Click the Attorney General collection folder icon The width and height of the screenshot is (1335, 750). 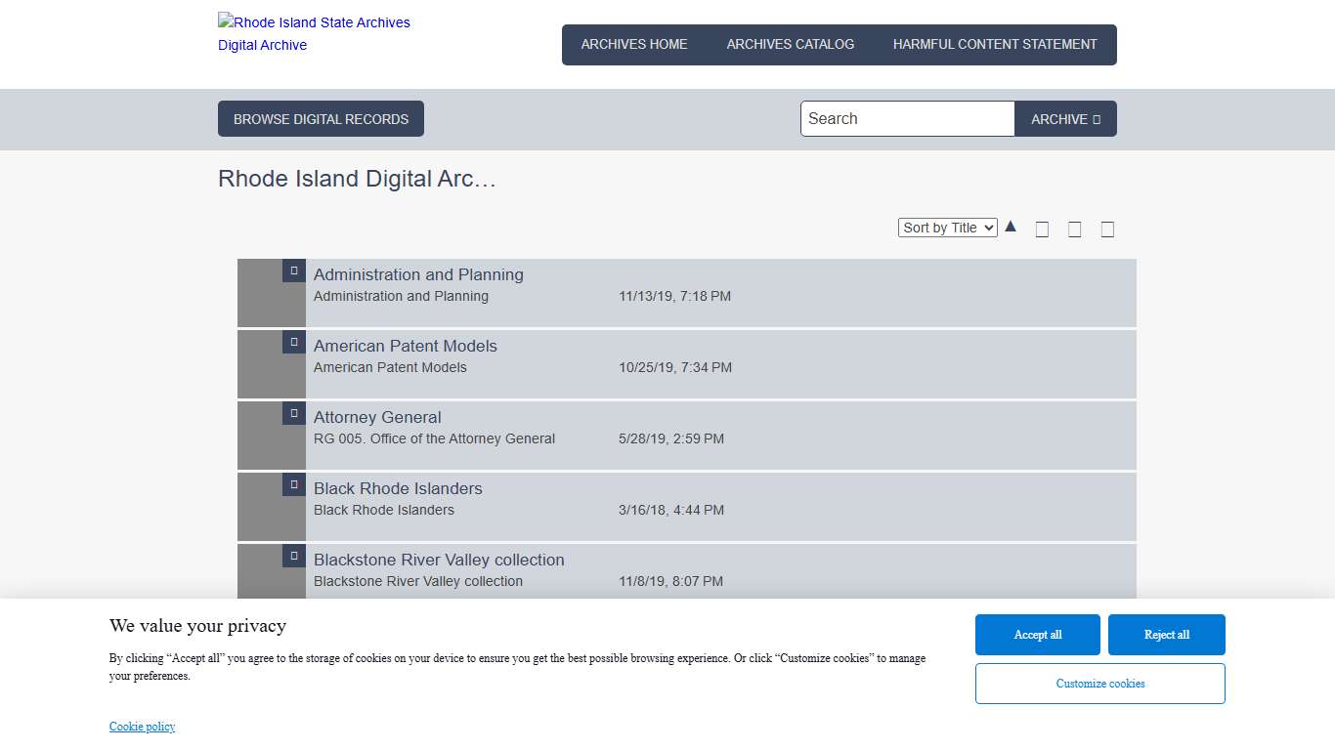(293, 413)
